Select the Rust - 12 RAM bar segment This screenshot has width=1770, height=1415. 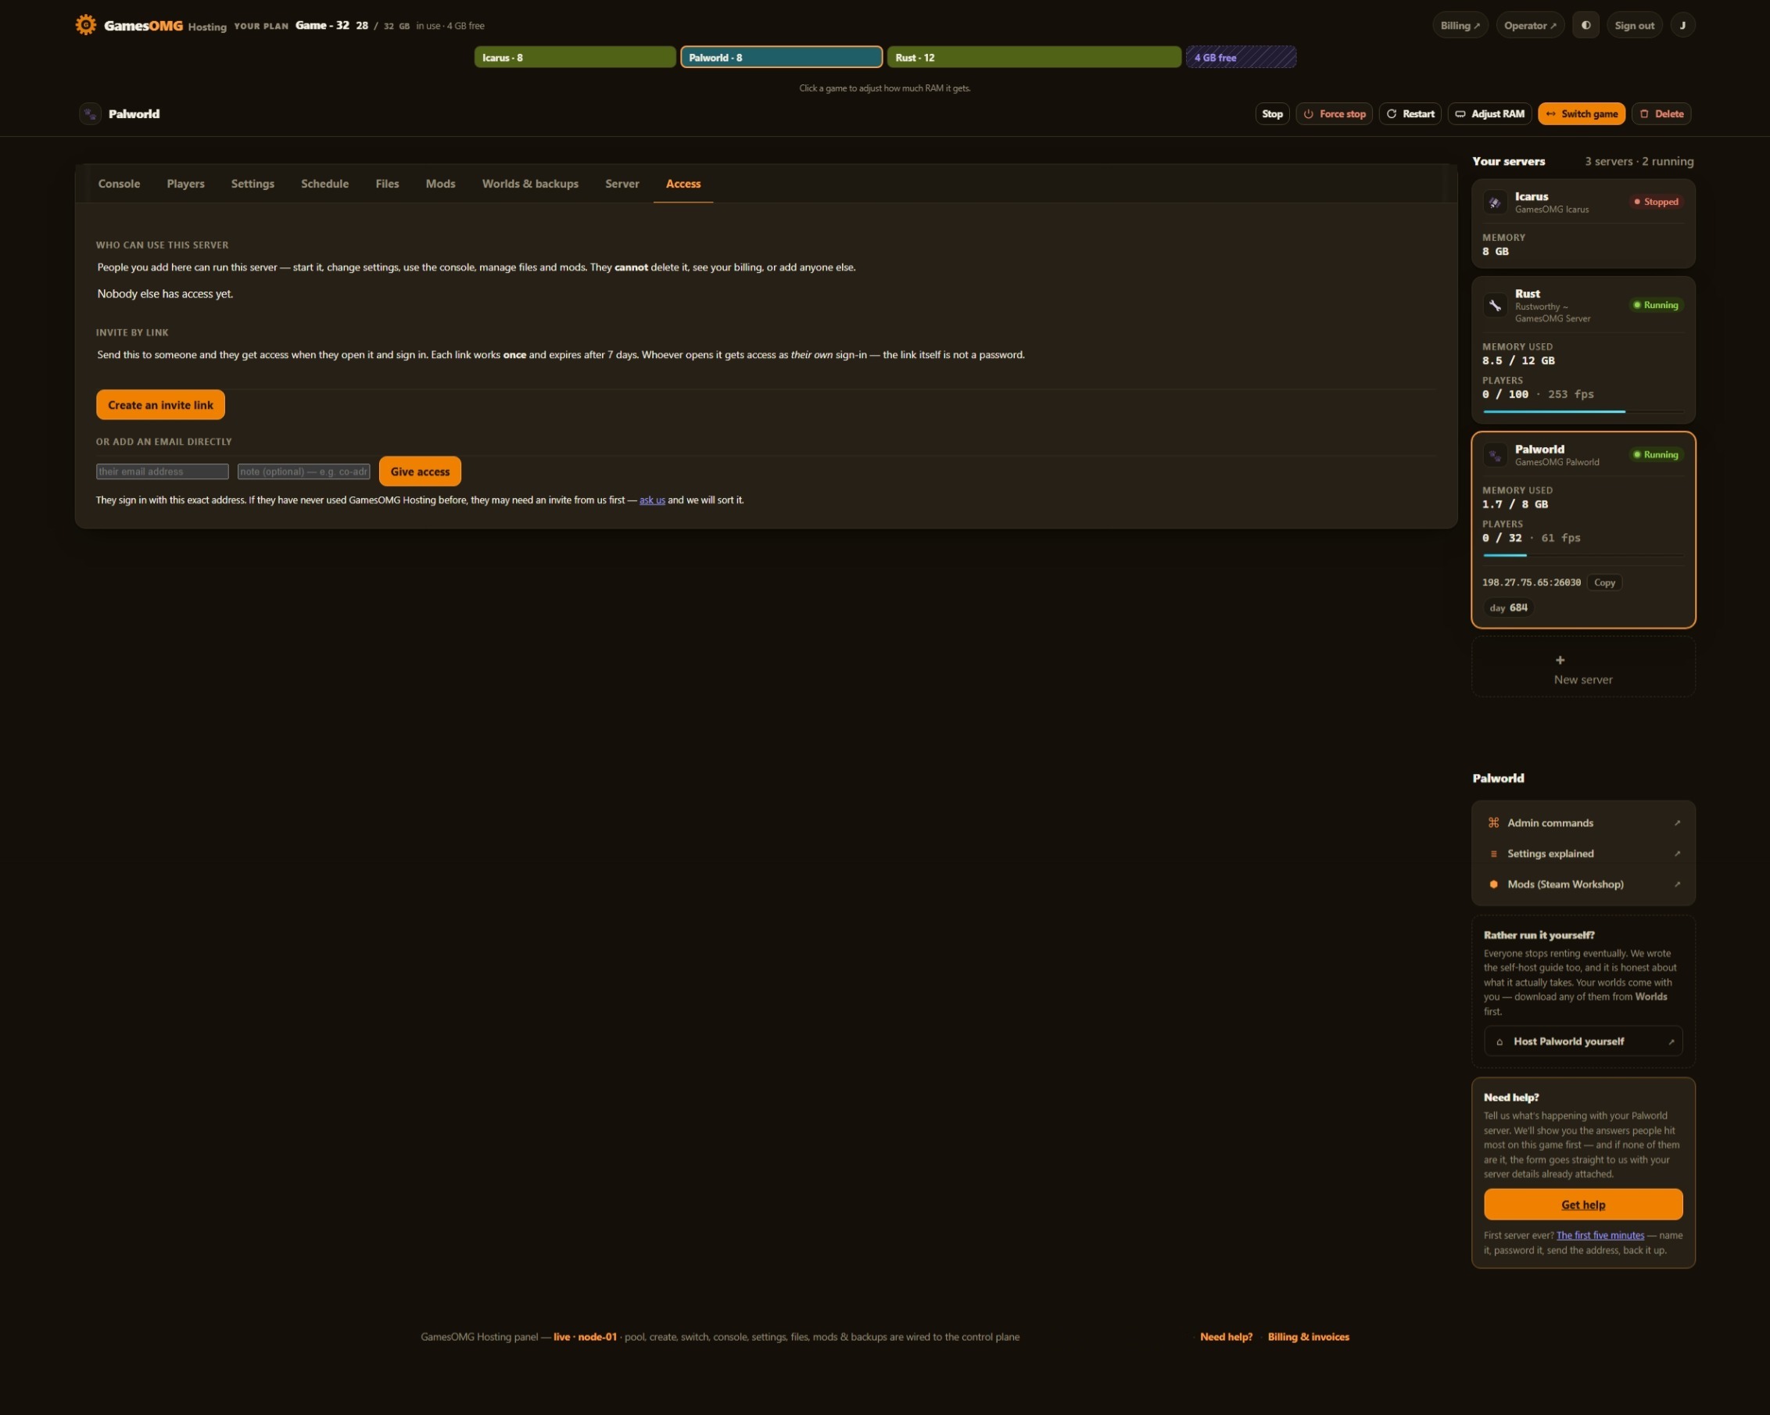pos(1034,57)
